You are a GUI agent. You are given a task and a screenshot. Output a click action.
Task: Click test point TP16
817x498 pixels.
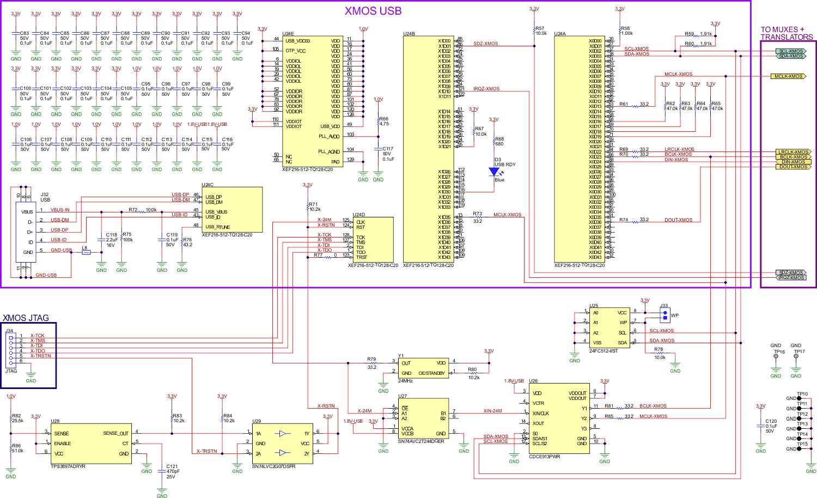(x=776, y=357)
